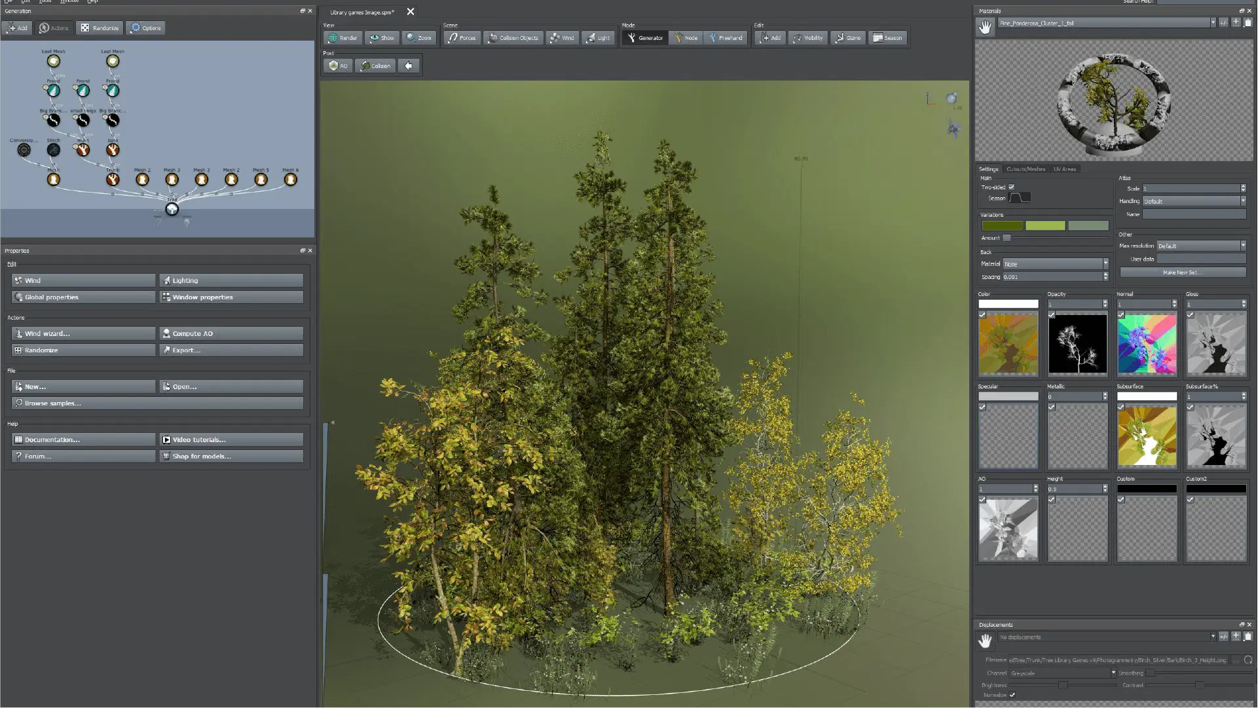Screen dimensions: 1258x708
Task: Switch to Freehand mode
Action: [x=725, y=38]
